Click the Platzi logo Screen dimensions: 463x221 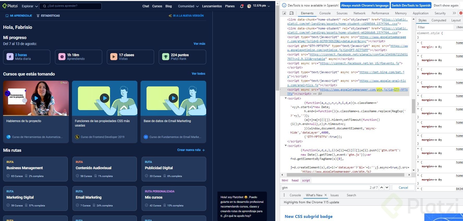click(x=10, y=6)
